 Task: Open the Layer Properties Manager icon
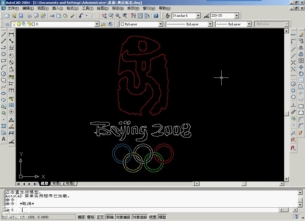7,24
